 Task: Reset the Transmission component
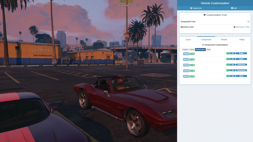coord(186,71)
